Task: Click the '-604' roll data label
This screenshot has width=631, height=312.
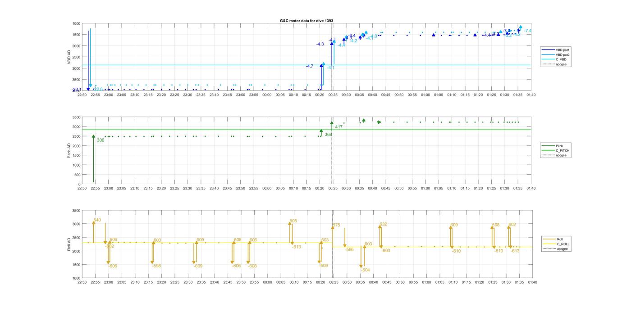Action: point(366,270)
